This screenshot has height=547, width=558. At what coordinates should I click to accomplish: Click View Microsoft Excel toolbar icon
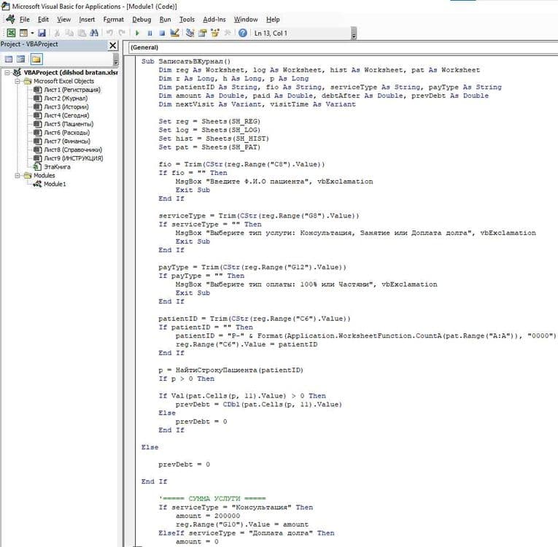11,33
